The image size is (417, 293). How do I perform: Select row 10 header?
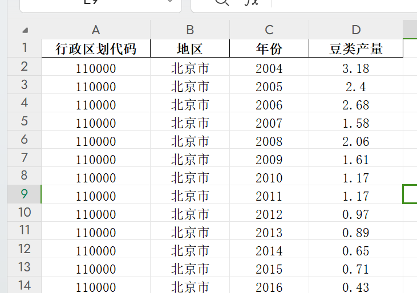coord(24,213)
